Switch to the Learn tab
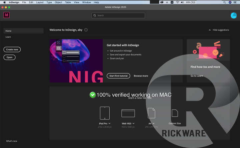 click(8, 37)
